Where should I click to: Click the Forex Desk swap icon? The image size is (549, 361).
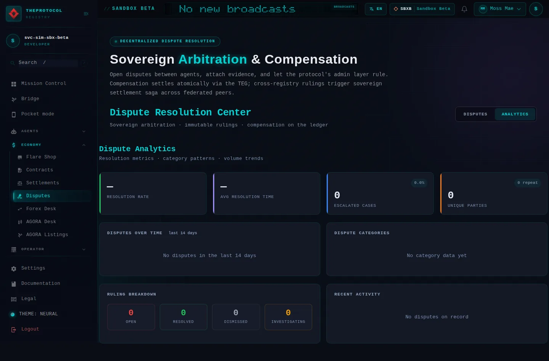tap(20, 209)
